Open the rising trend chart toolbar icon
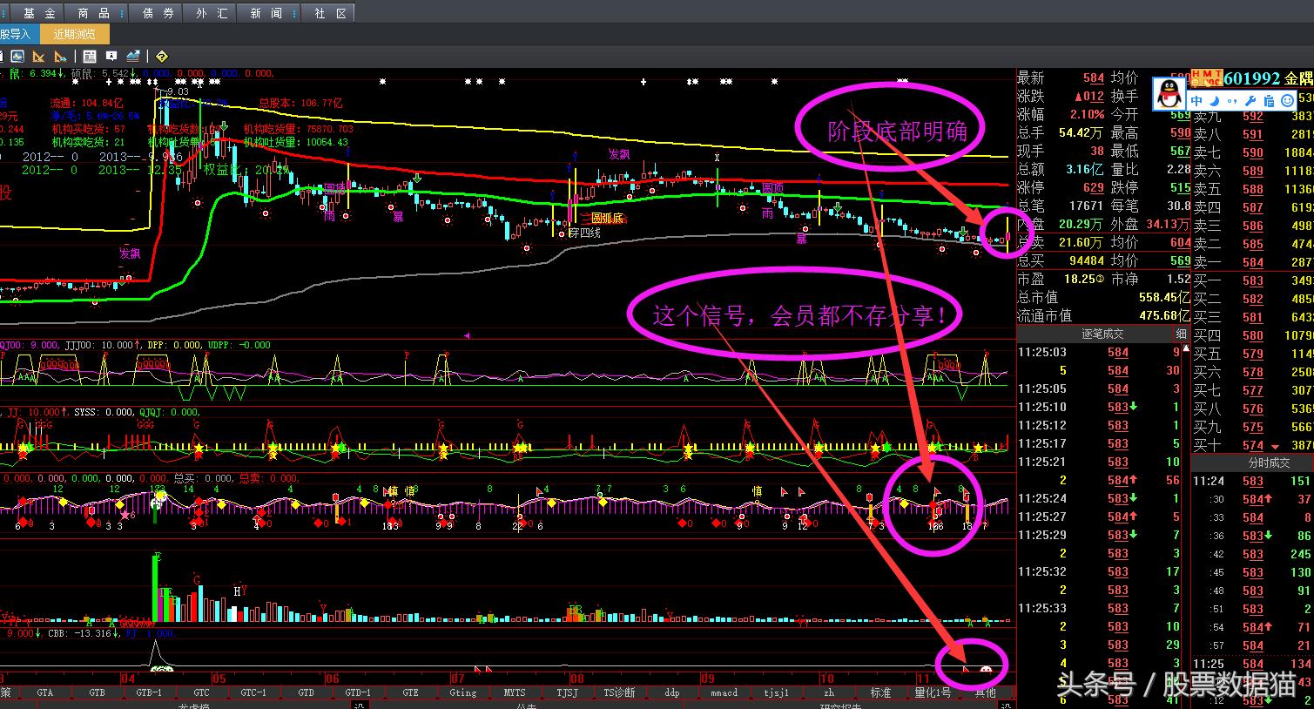 pyautogui.click(x=133, y=57)
